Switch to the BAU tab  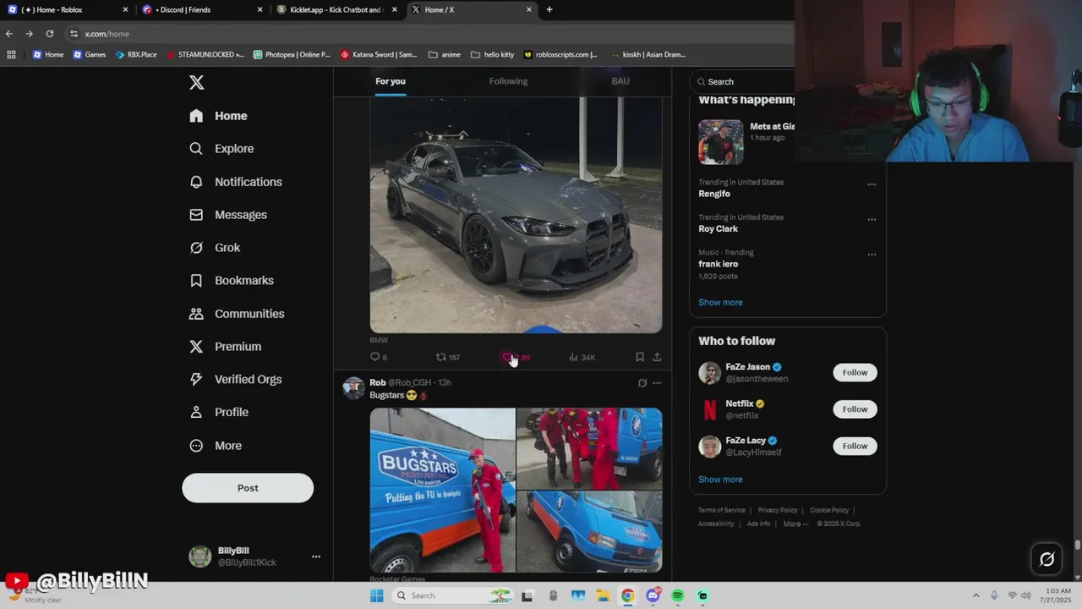click(x=620, y=81)
